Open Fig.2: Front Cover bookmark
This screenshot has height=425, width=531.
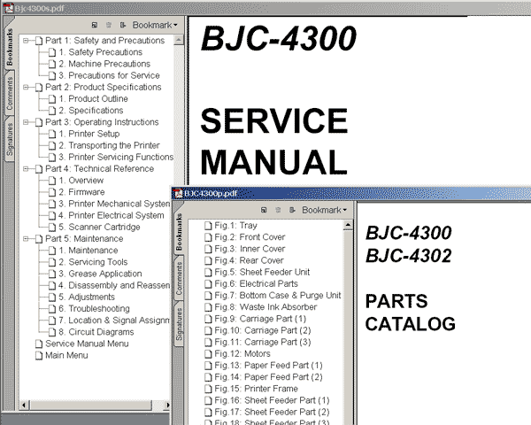tap(250, 237)
